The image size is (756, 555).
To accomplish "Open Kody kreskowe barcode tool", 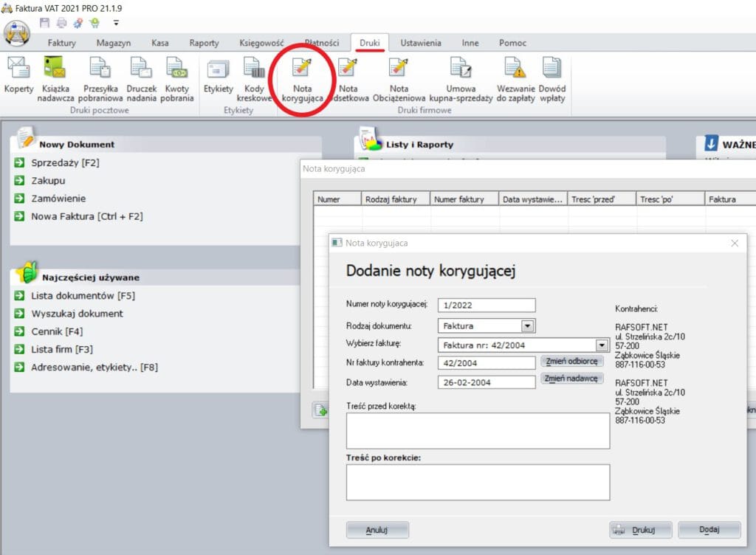I will (255, 69).
